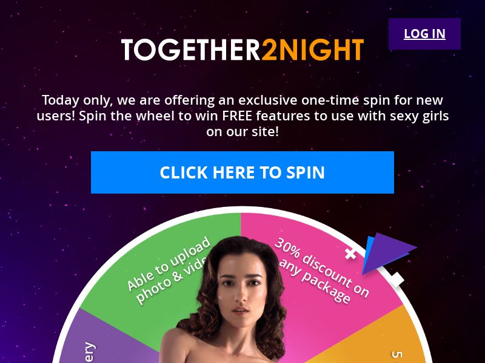Image resolution: width=485 pixels, height=363 pixels.
Task: Open the LOG IN link
Action: pyautogui.click(x=424, y=34)
